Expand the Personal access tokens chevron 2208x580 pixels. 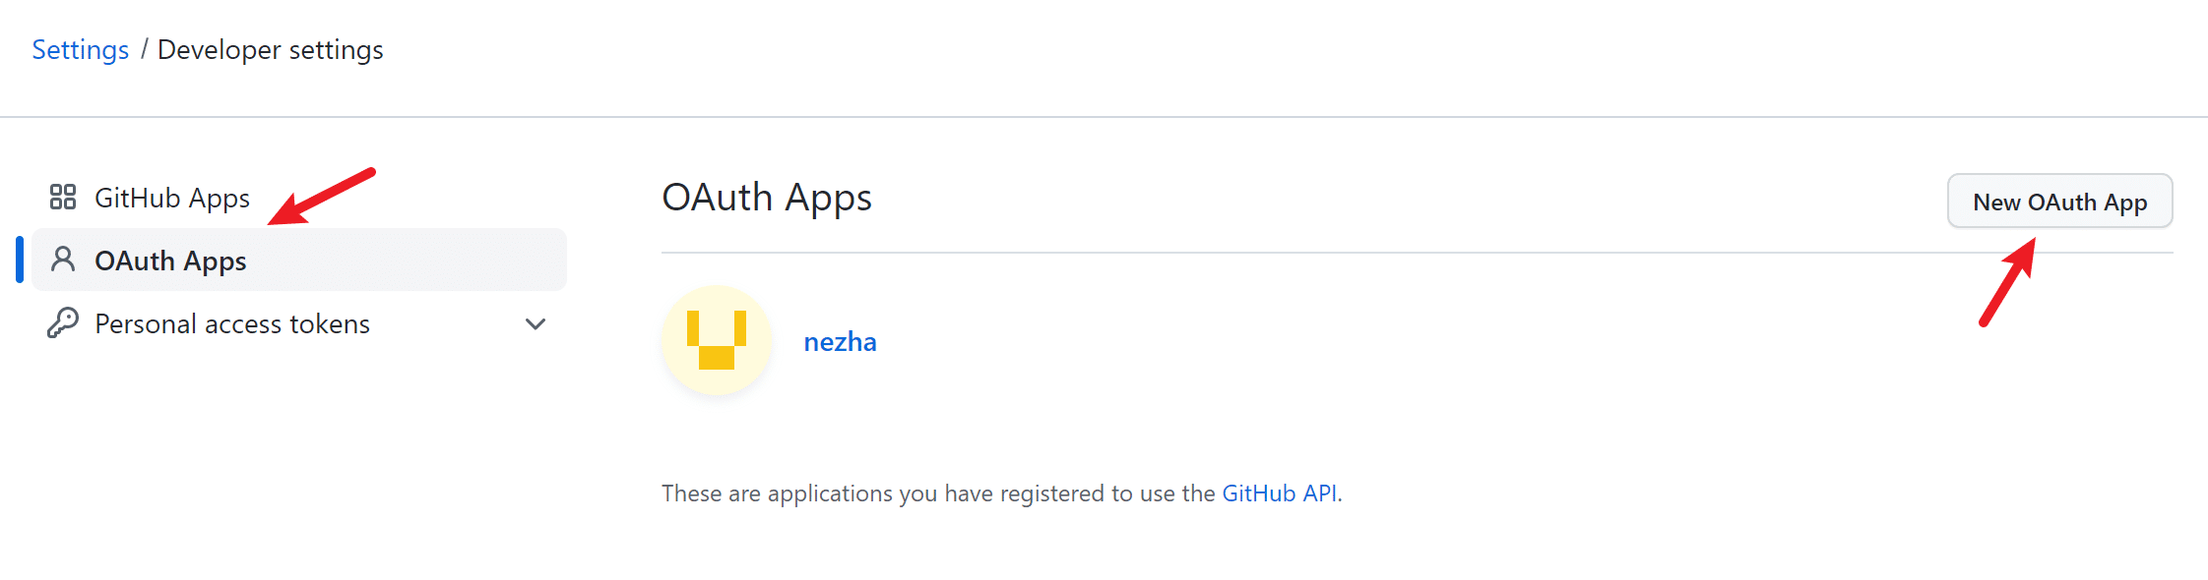536,323
